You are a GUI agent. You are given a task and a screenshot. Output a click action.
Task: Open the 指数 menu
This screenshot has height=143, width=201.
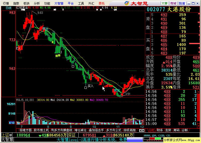(16, 3)
